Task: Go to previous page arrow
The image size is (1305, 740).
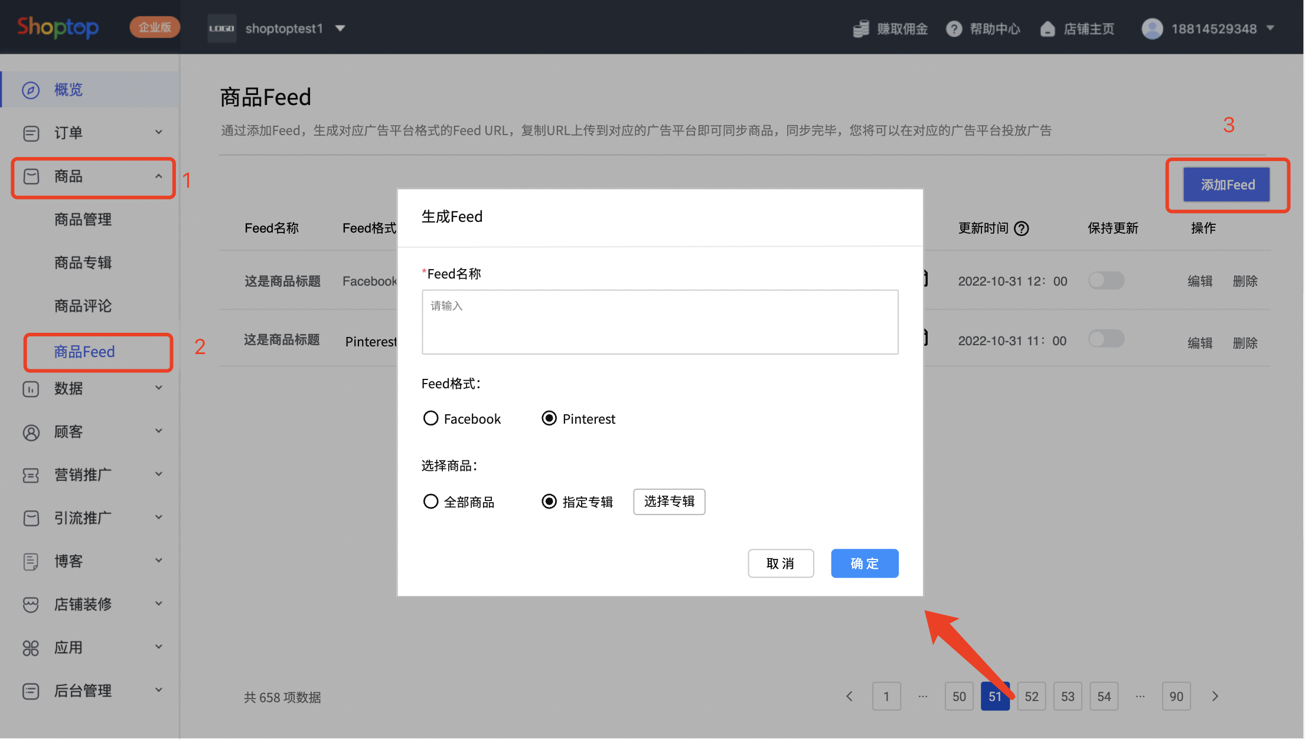Action: pos(850,697)
